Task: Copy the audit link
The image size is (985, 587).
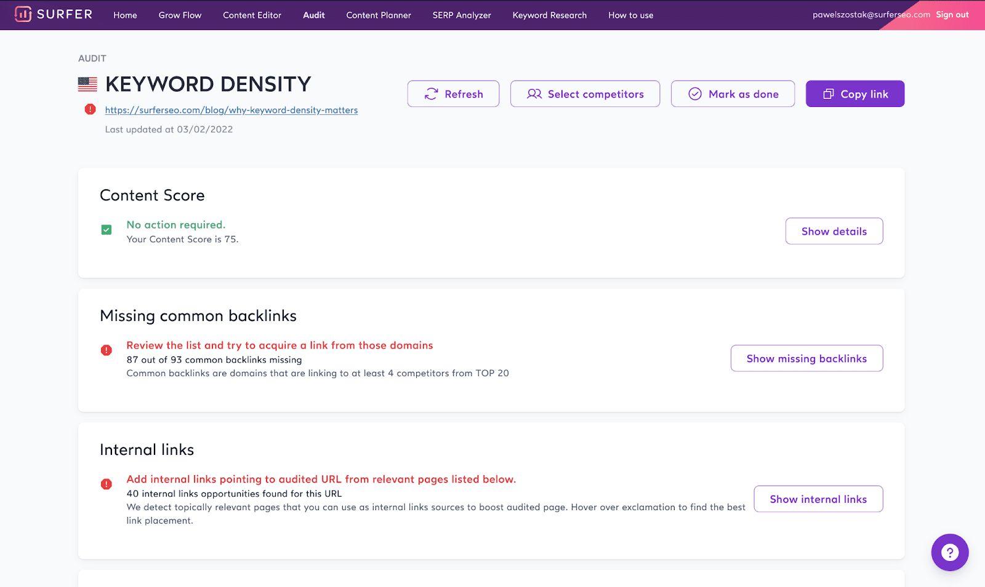Action: tap(855, 94)
